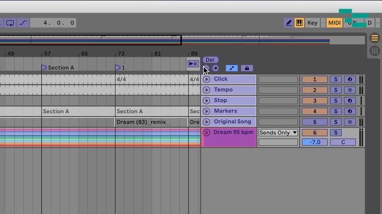The height and width of the screenshot is (214, 382).
Task: Solo the Click track
Action: [x=335, y=79]
